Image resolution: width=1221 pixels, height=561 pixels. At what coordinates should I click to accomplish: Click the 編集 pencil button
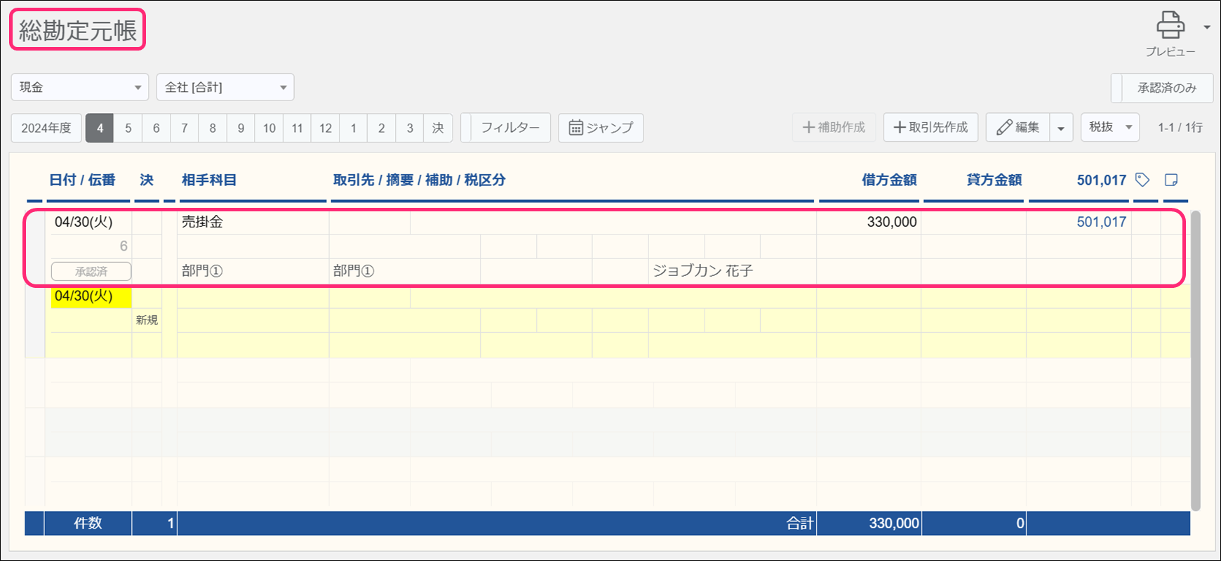point(1018,128)
